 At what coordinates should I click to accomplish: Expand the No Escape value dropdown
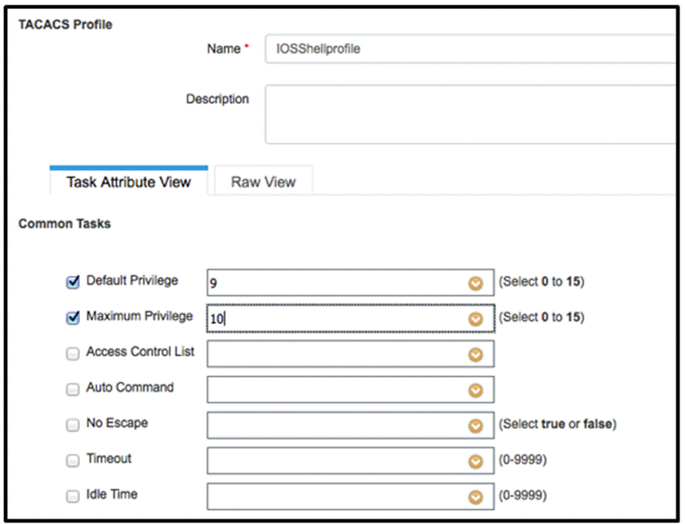[475, 425]
